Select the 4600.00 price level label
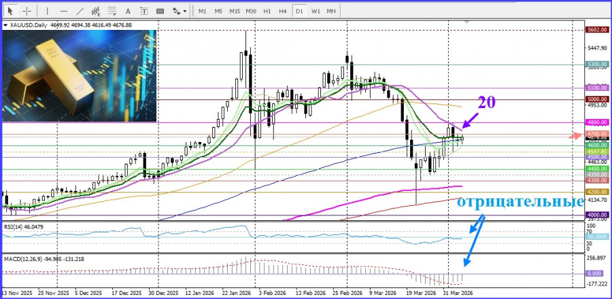Viewport: 612px width, 299px height. coord(597,145)
